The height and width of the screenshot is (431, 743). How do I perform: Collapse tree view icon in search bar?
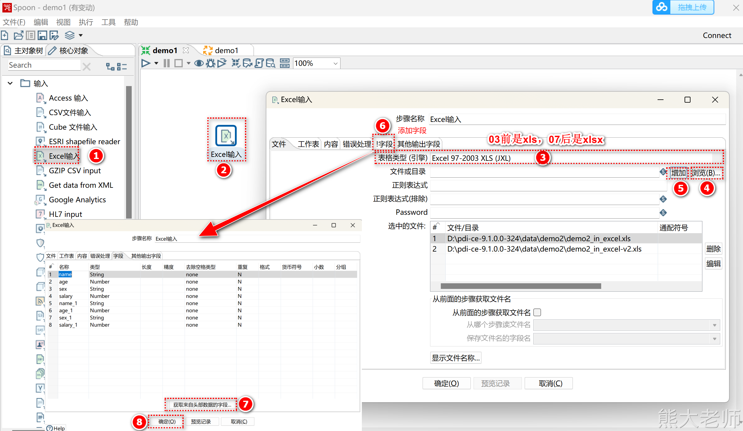tap(122, 66)
